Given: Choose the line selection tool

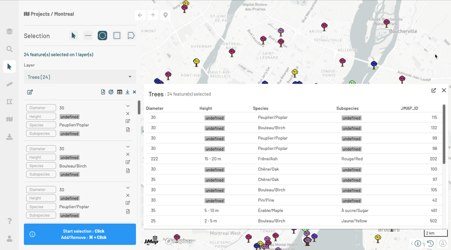Looking at the screenshot, I should [88, 35].
